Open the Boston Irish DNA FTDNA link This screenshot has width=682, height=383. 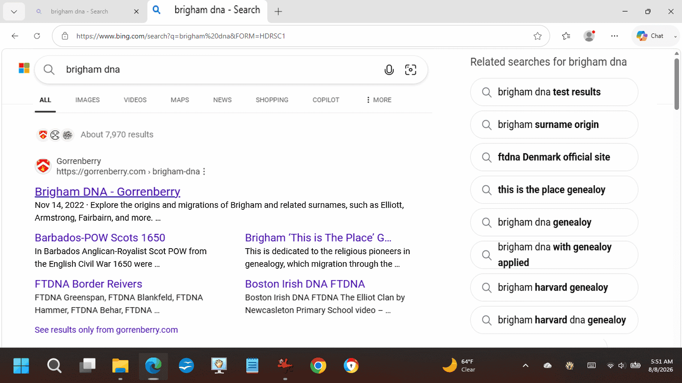305,284
